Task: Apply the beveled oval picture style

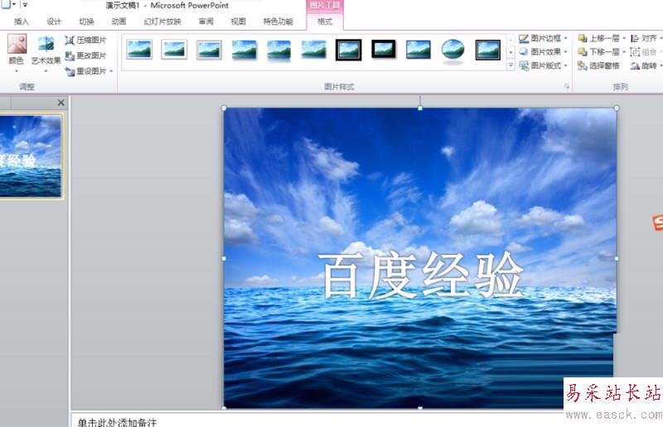Action: (452, 50)
